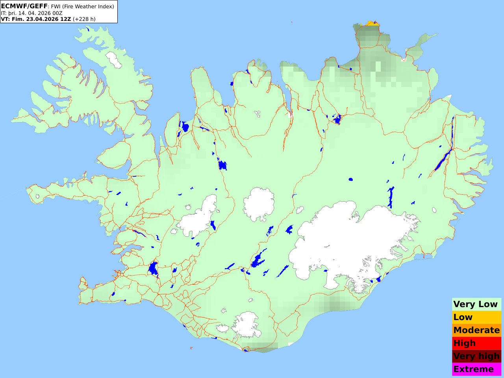Click the IT: 14. 04. 2026 00Z line

(31, 13)
